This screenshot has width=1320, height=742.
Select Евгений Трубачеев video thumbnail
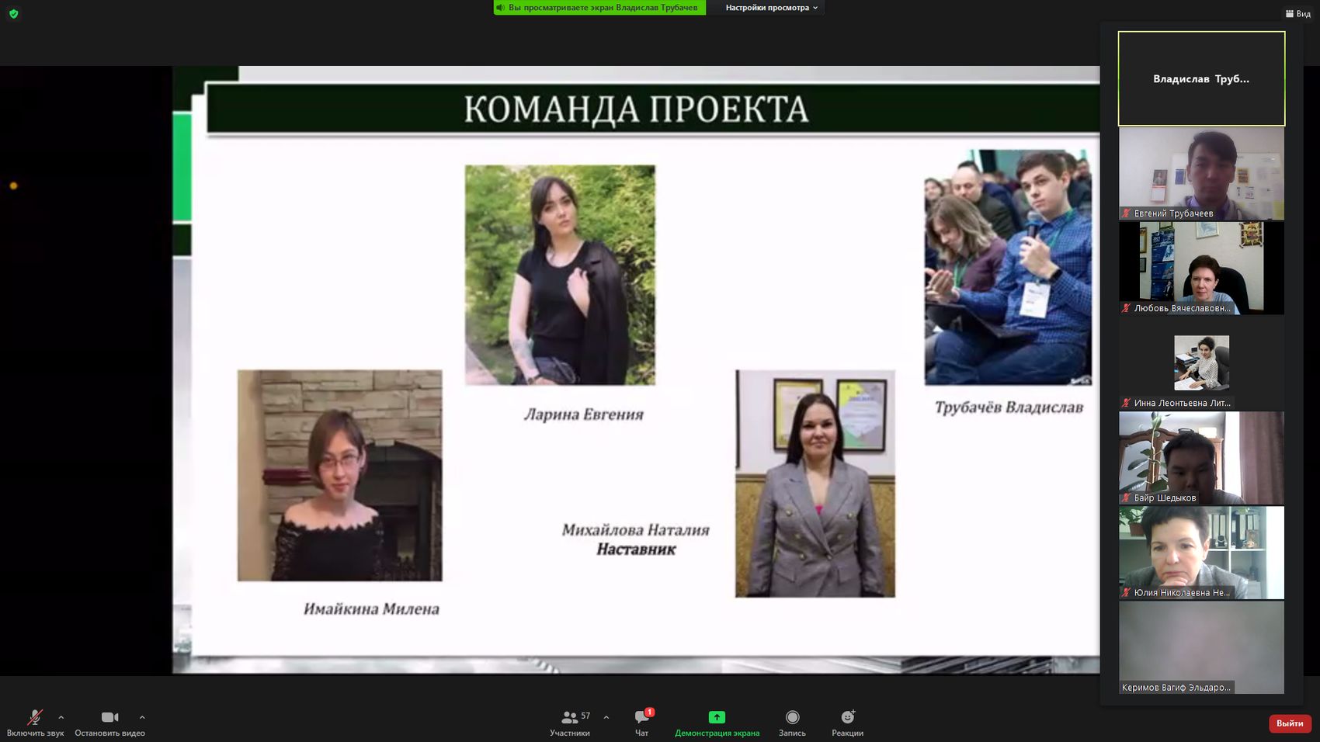click(1201, 173)
